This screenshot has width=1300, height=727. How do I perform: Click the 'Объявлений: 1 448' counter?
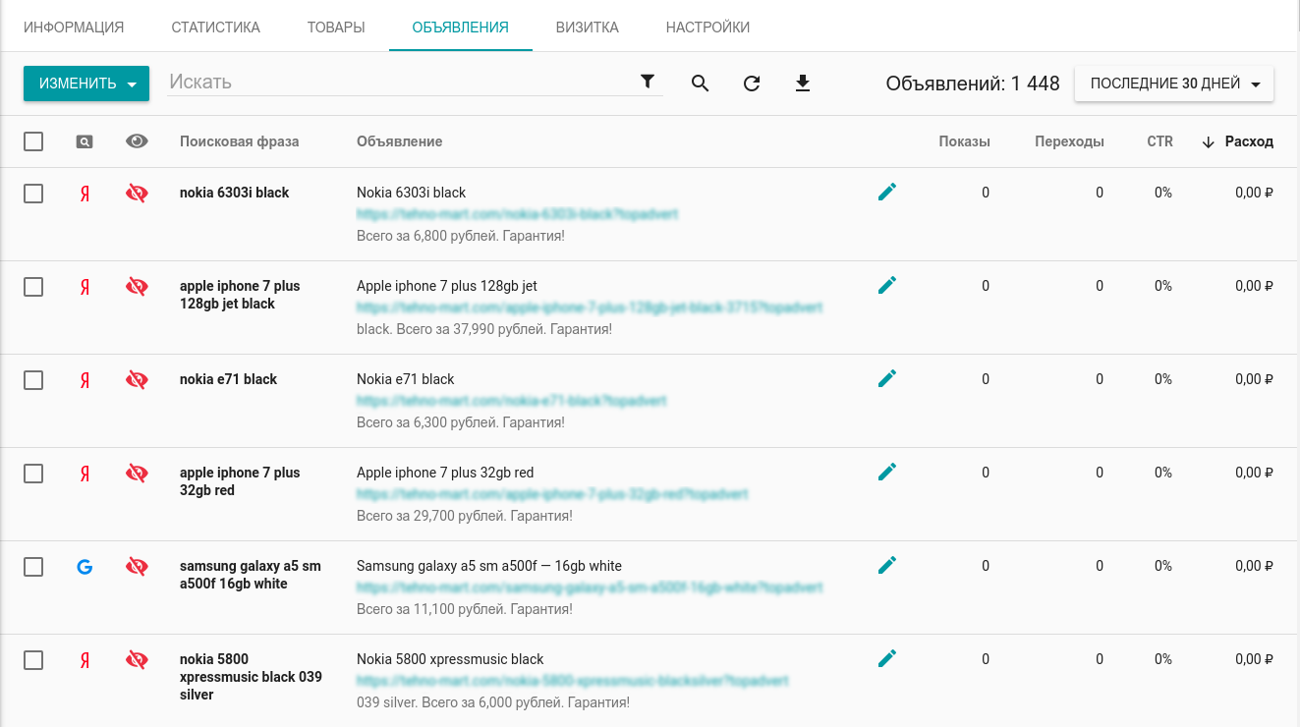pyautogui.click(x=973, y=84)
